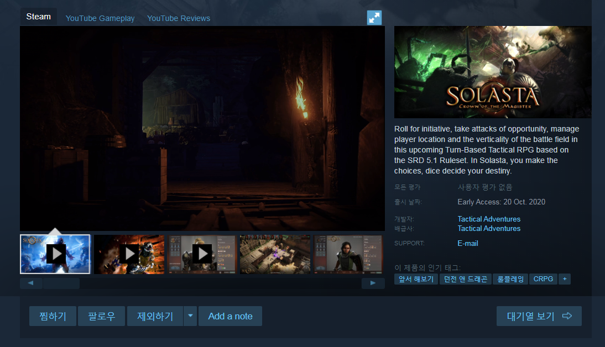Screen dimensions: 605x347
Task: Open the female character screenshot thumbnail
Action: pos(348,255)
